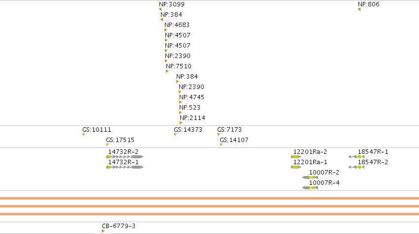Select the NP:523 feature label

[x=190, y=108]
